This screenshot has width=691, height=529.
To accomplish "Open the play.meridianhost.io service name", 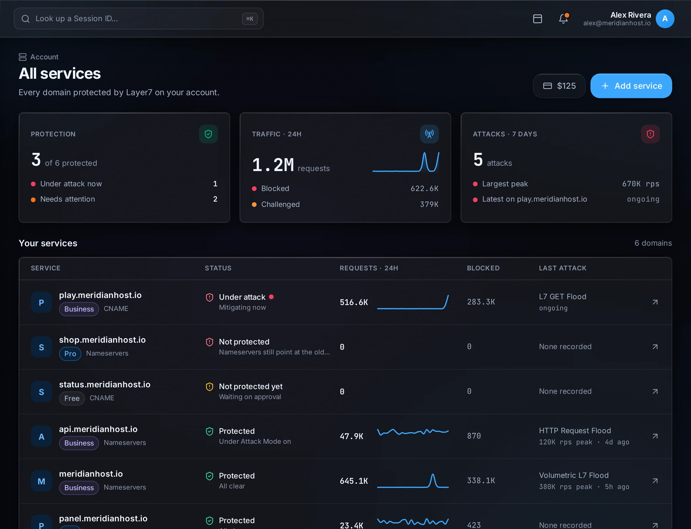I will (x=100, y=295).
